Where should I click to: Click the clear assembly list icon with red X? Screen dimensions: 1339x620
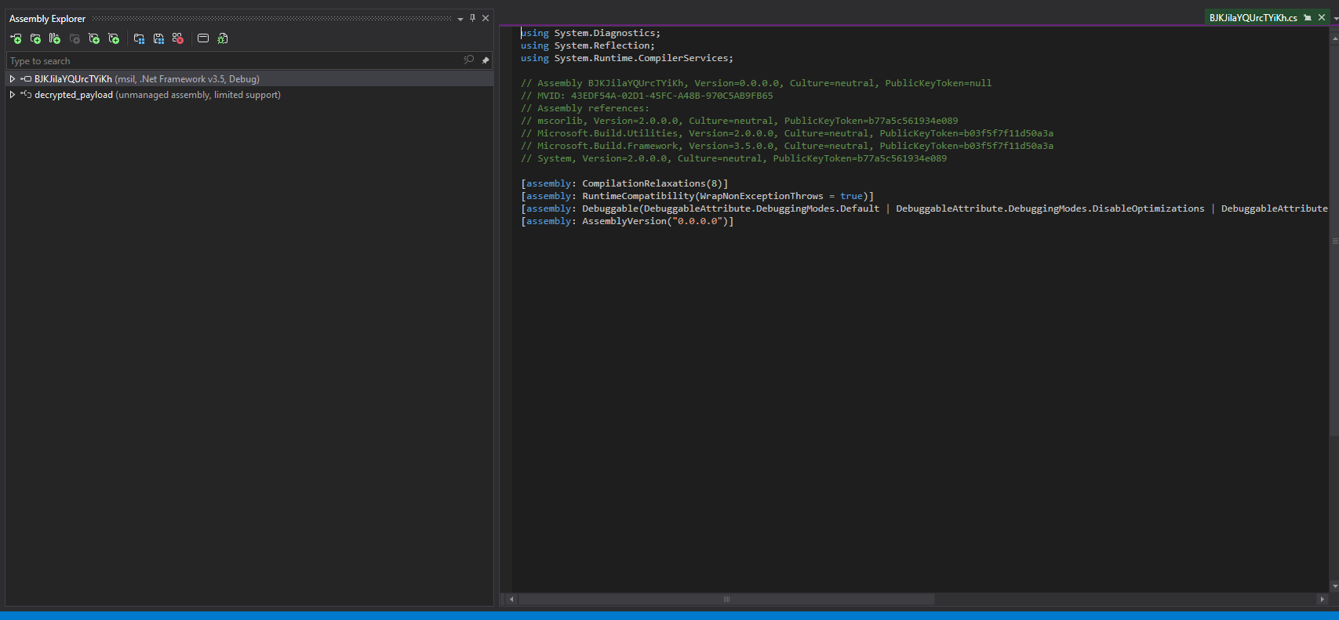tap(178, 38)
